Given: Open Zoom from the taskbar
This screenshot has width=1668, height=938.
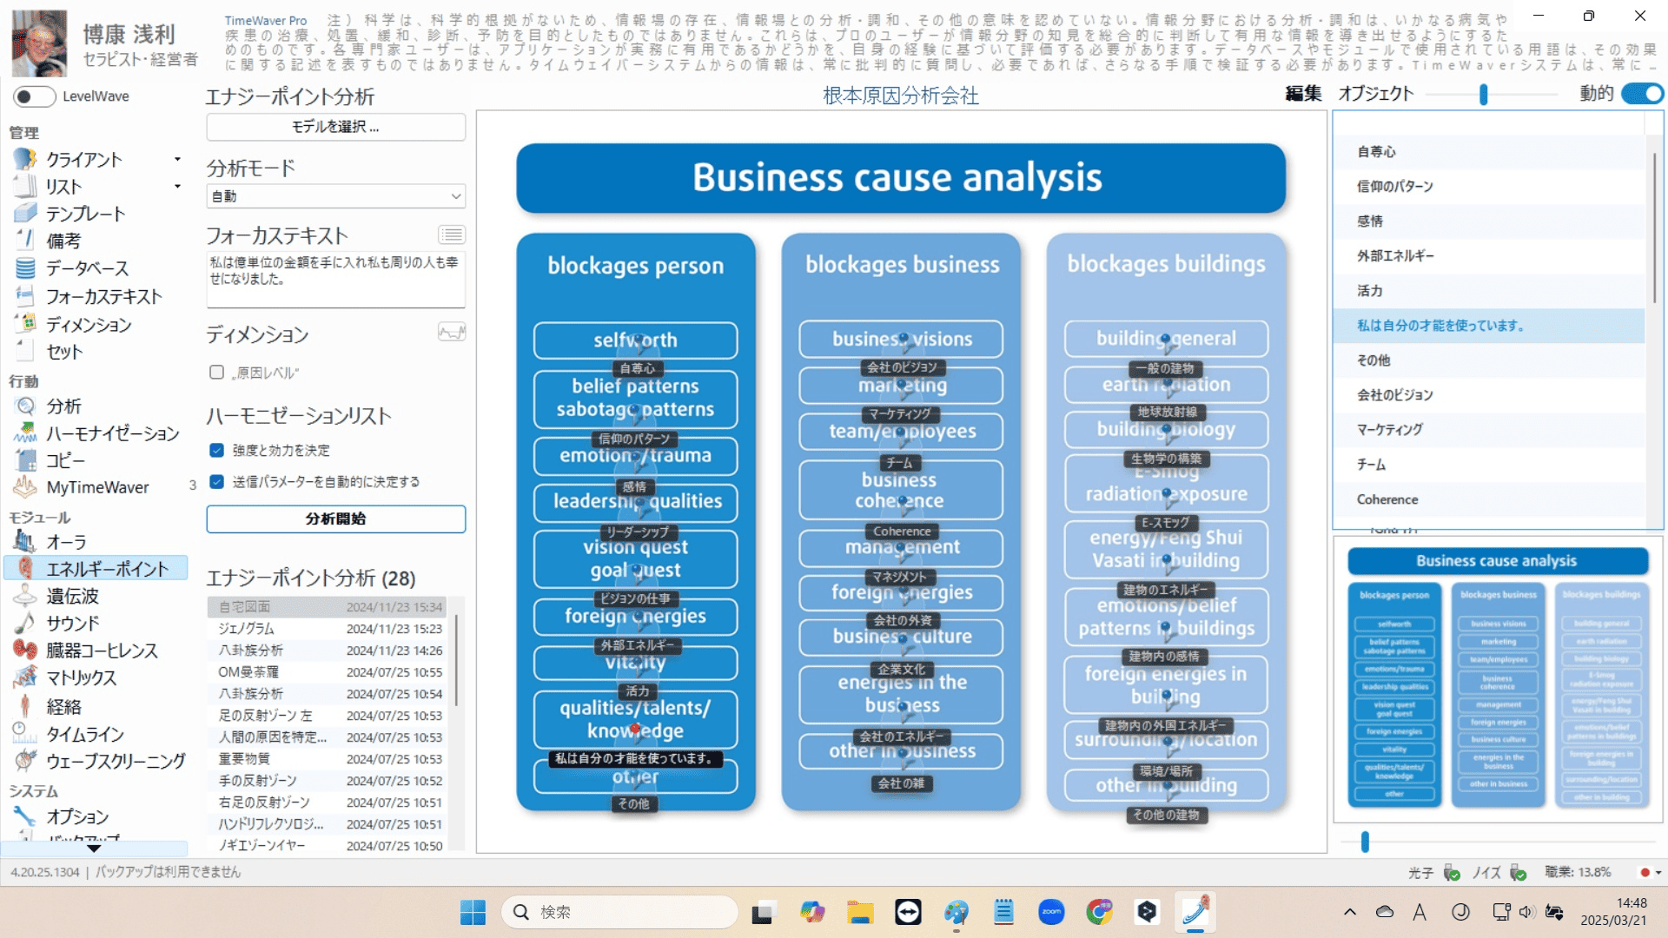Looking at the screenshot, I should click(1051, 912).
